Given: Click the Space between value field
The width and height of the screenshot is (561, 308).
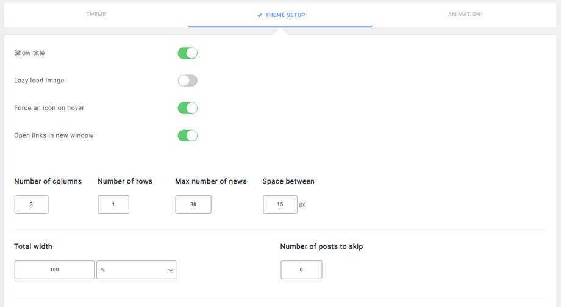Looking at the screenshot, I should [x=280, y=205].
